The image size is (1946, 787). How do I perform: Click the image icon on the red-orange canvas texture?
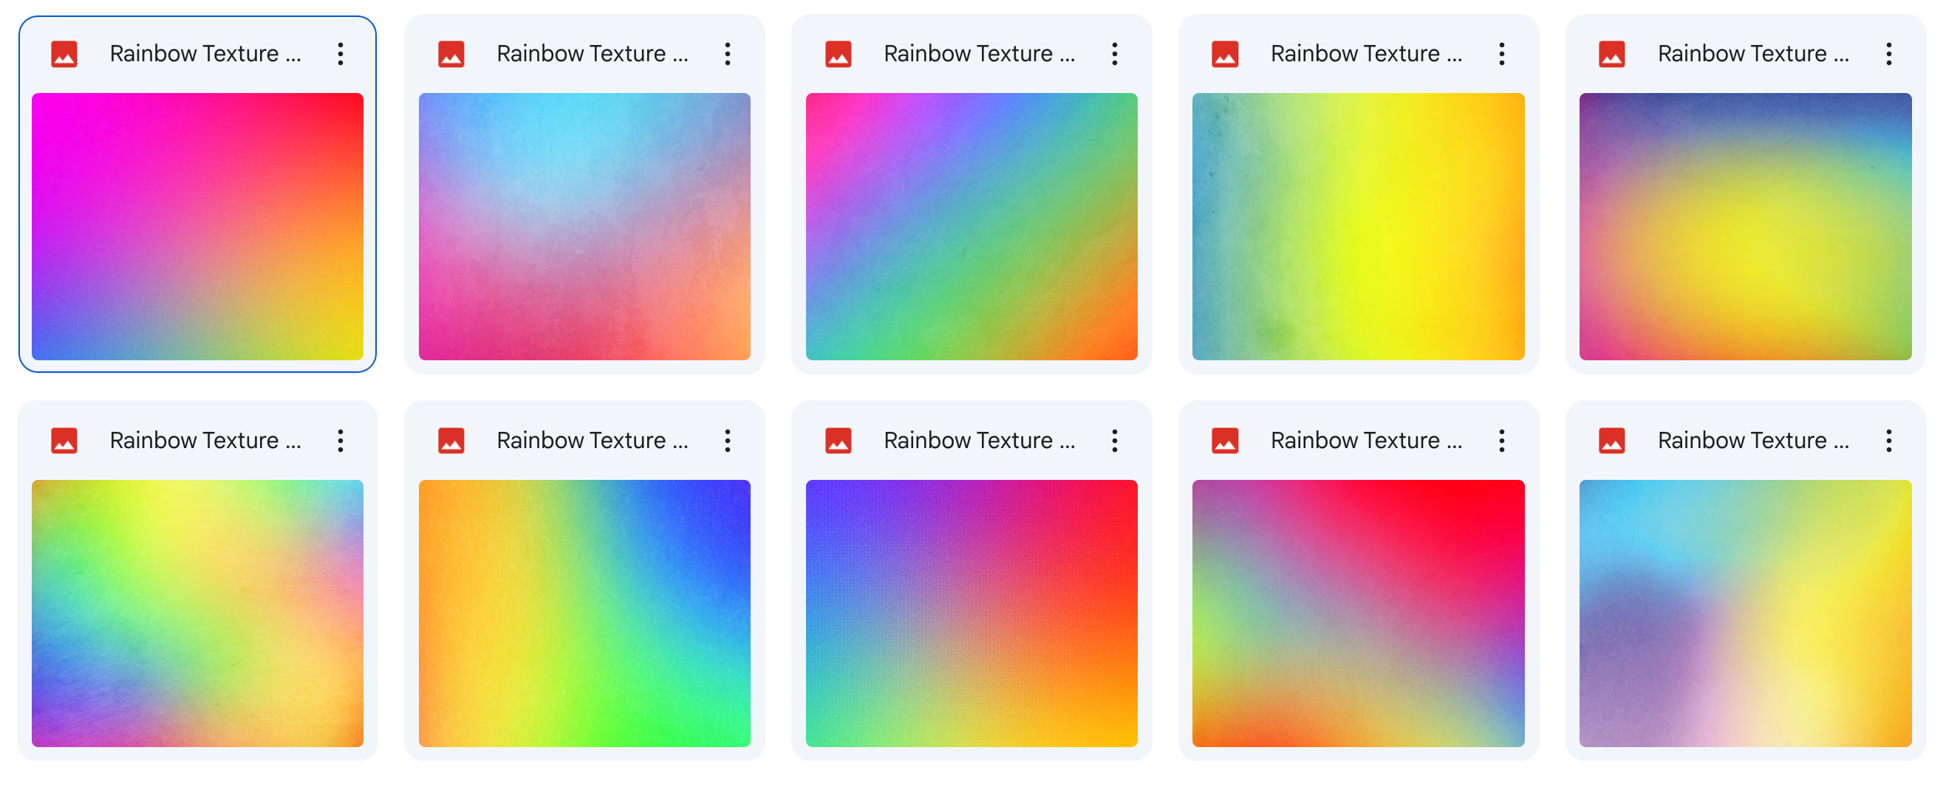click(x=839, y=440)
